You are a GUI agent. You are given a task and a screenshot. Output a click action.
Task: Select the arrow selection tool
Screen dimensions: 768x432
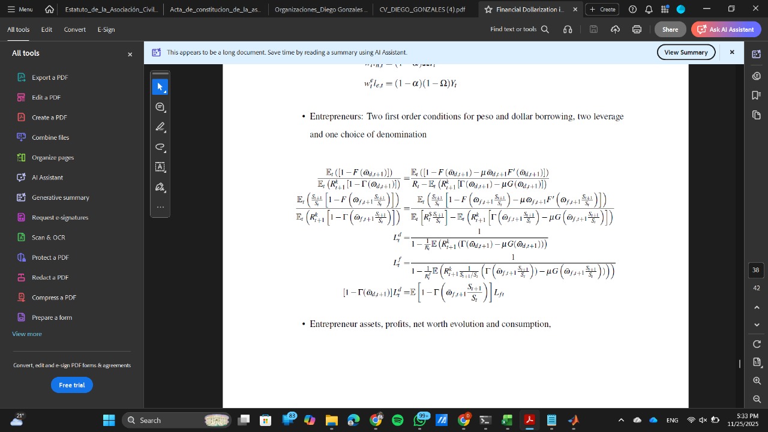160,87
